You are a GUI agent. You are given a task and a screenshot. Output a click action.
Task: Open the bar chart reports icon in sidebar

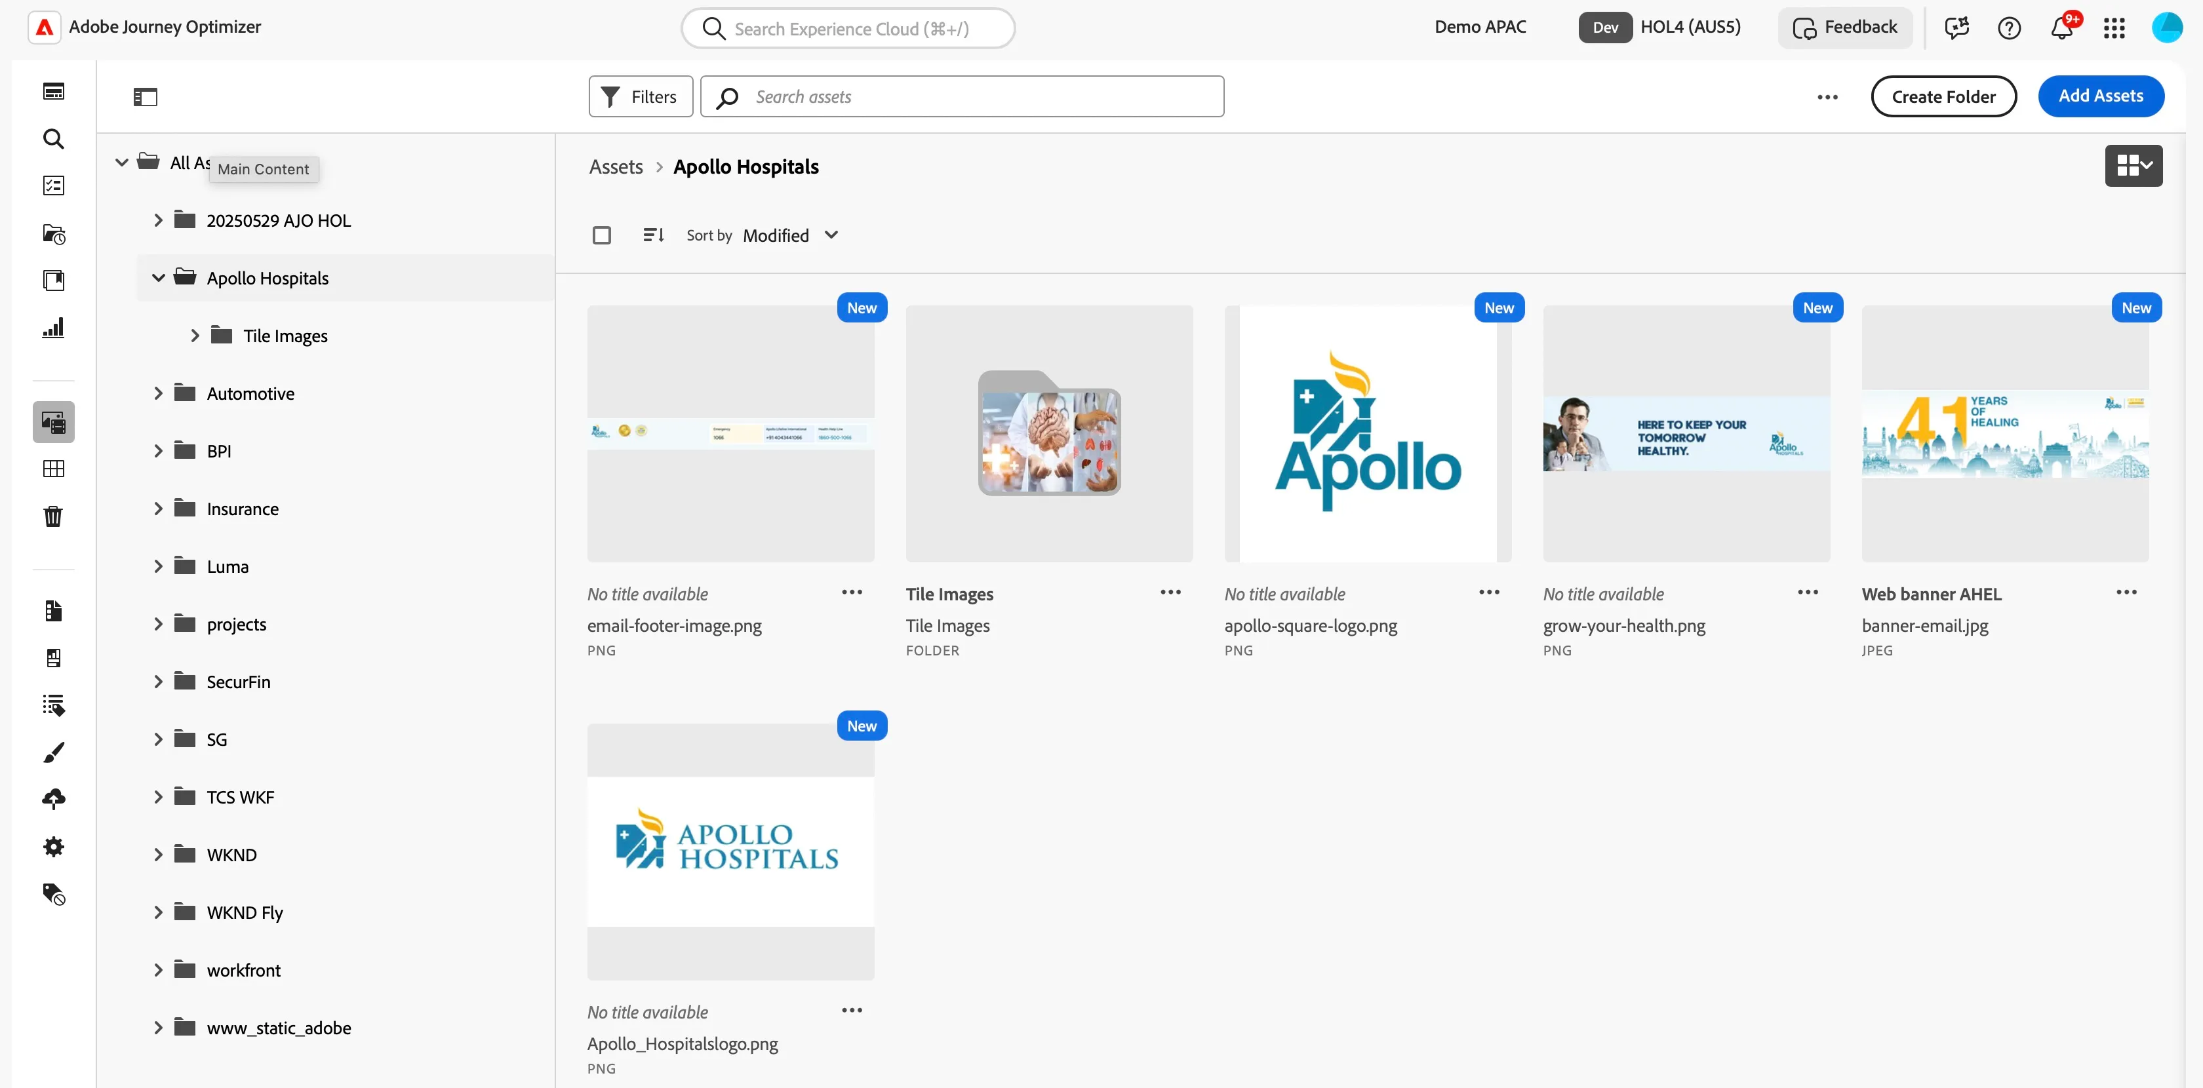[x=54, y=328]
